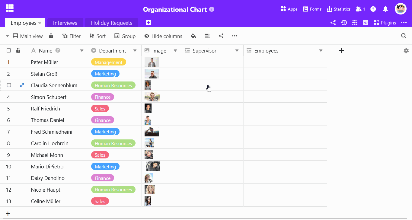Click the column settings gear icon

click(x=406, y=51)
